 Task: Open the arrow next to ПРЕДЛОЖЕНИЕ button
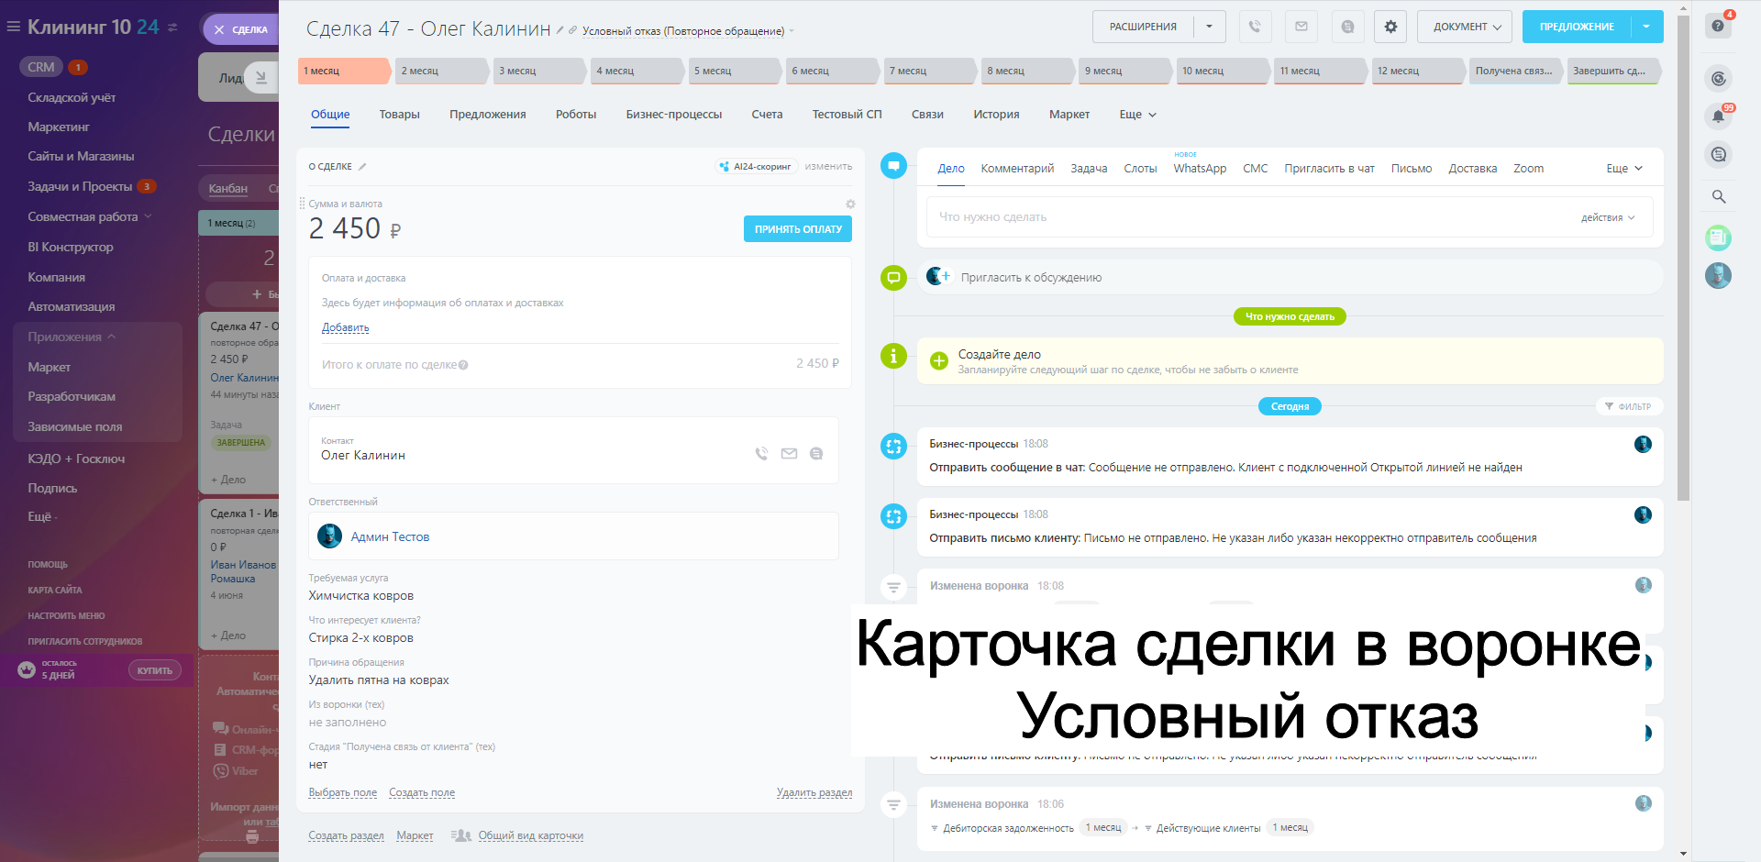point(1646,27)
